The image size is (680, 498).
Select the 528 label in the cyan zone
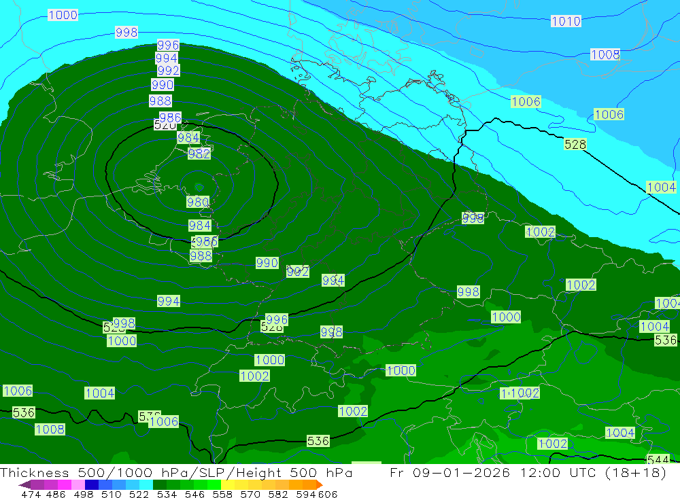pos(575,144)
